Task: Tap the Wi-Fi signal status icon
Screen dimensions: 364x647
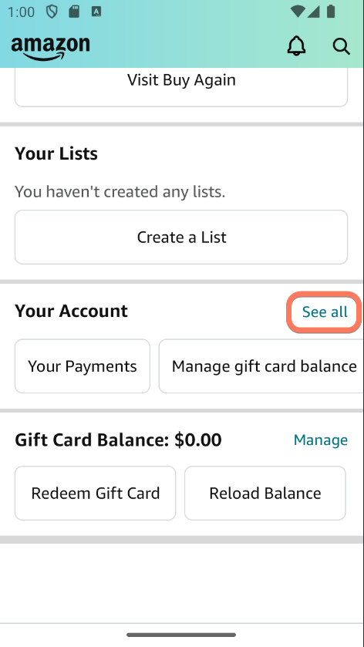Action: 298,12
